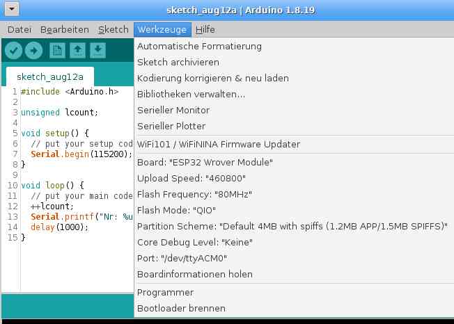454x324 pixels.
Task: Expand the Partition Scheme submenu
Action: pos(294,226)
